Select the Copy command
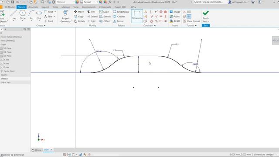 click(78, 17)
